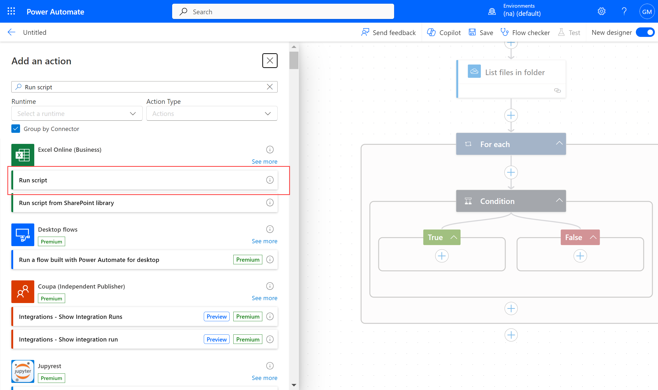Click the help question mark icon
Viewport: 658px width, 390px height.
click(x=624, y=11)
